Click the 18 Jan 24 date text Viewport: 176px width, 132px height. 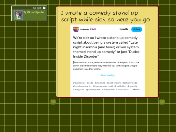point(39,12)
